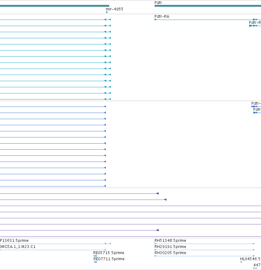The width and height of the screenshot is (261, 270).
Task: Click the RE05715.5prime feature block glyph
Action: tap(95, 256)
